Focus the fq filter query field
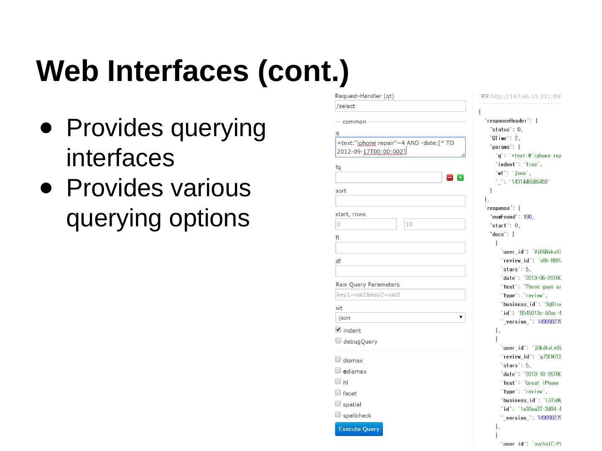Image resolution: width=602 pixels, height=451 pixels. pos(388,177)
